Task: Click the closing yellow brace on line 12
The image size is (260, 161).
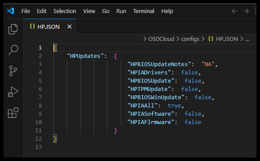Action: pos(55,139)
